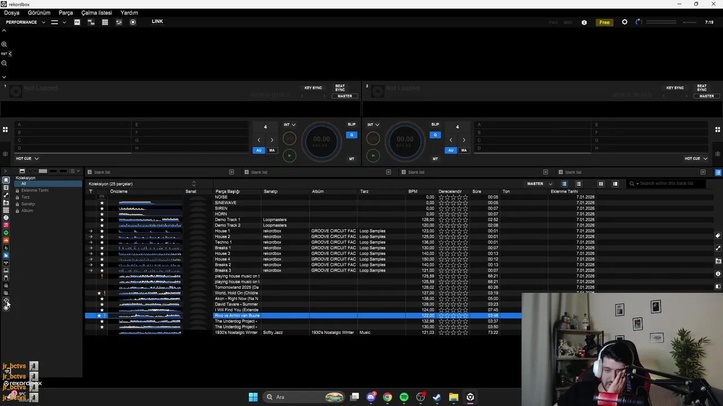Switch to artwork list view icon
This screenshot has width=723, height=406.
(x=578, y=184)
